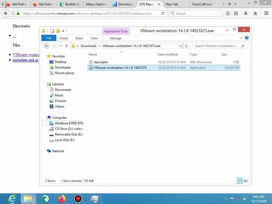Open Firefox downloads arrow icon
Viewport: 272px width, 204px height.
[246, 13]
